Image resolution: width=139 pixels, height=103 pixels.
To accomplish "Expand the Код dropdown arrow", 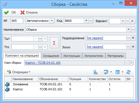I will click(x=86, y=21).
